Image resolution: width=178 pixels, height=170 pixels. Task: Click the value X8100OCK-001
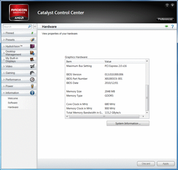click(113, 78)
